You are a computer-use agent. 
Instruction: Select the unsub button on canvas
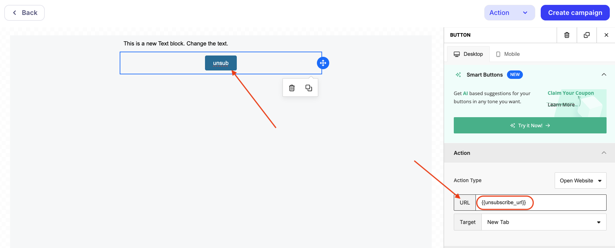(x=221, y=63)
